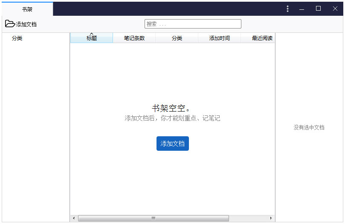Focus the 搜索 search box
Image resolution: width=345 pixels, height=224 pixels.
(x=193, y=24)
